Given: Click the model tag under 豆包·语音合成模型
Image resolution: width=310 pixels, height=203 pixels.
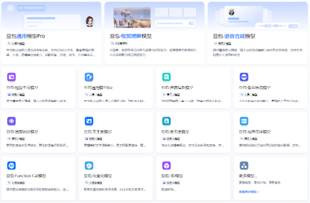Looking at the screenshot, I should 223,43.
